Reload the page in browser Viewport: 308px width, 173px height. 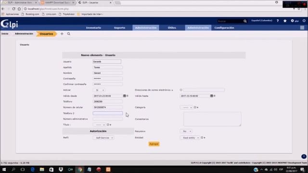(x=13, y=9)
